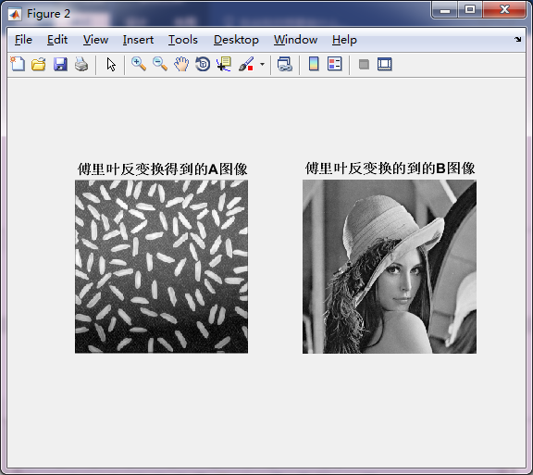Click the New Figure icon
Viewport: 533px width, 475px height.
coord(18,64)
